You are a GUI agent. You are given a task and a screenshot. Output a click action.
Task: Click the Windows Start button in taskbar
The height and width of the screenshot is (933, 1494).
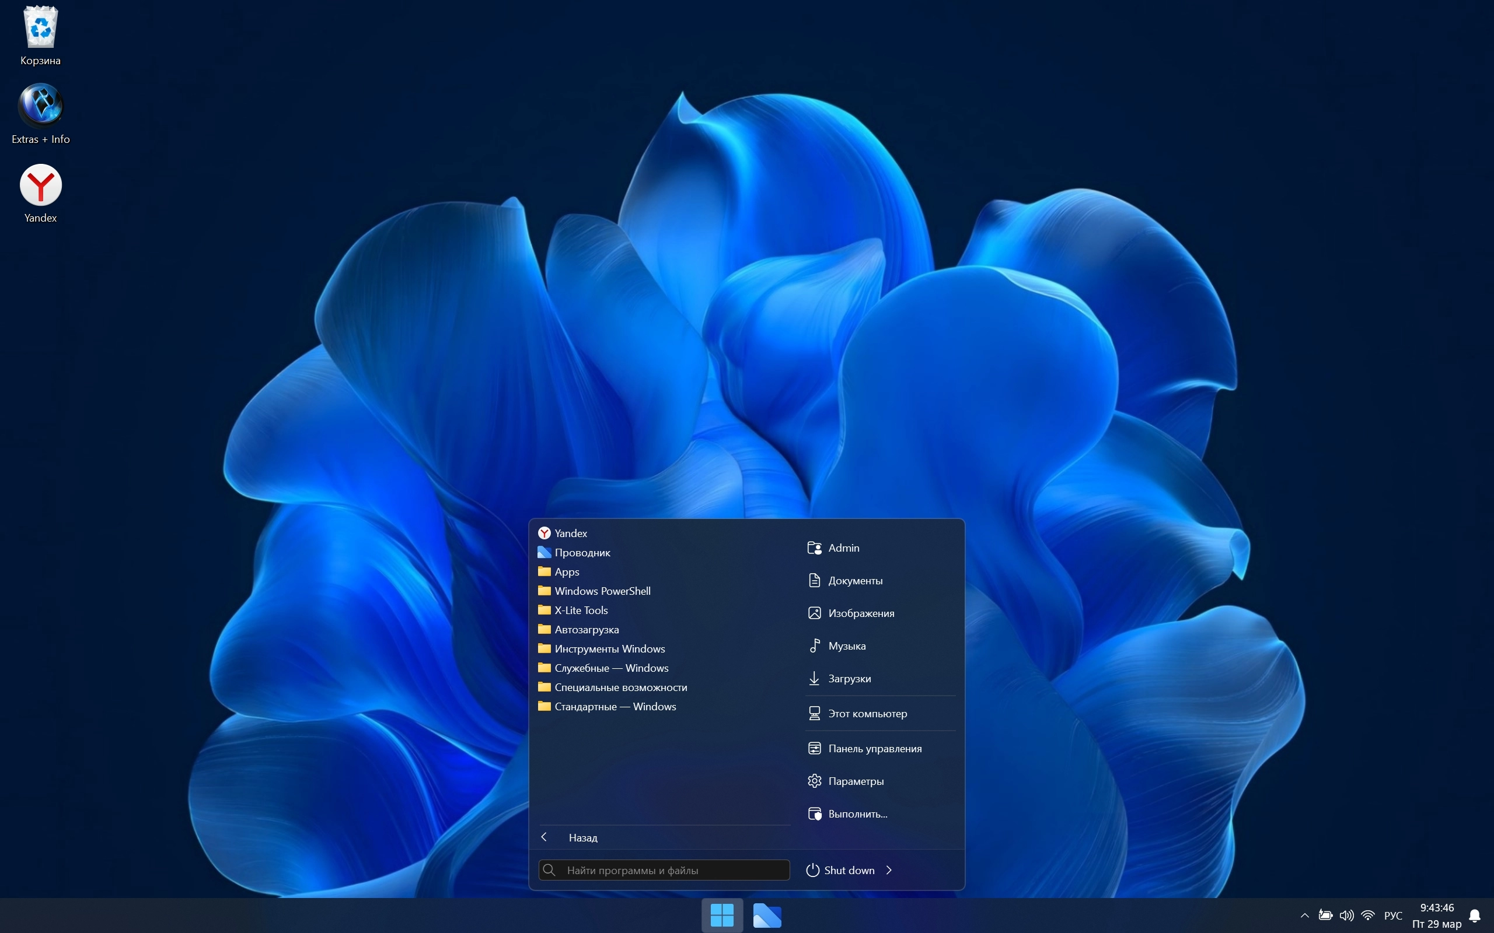click(x=722, y=915)
